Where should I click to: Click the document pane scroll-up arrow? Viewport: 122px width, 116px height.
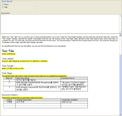(x=120, y=35)
